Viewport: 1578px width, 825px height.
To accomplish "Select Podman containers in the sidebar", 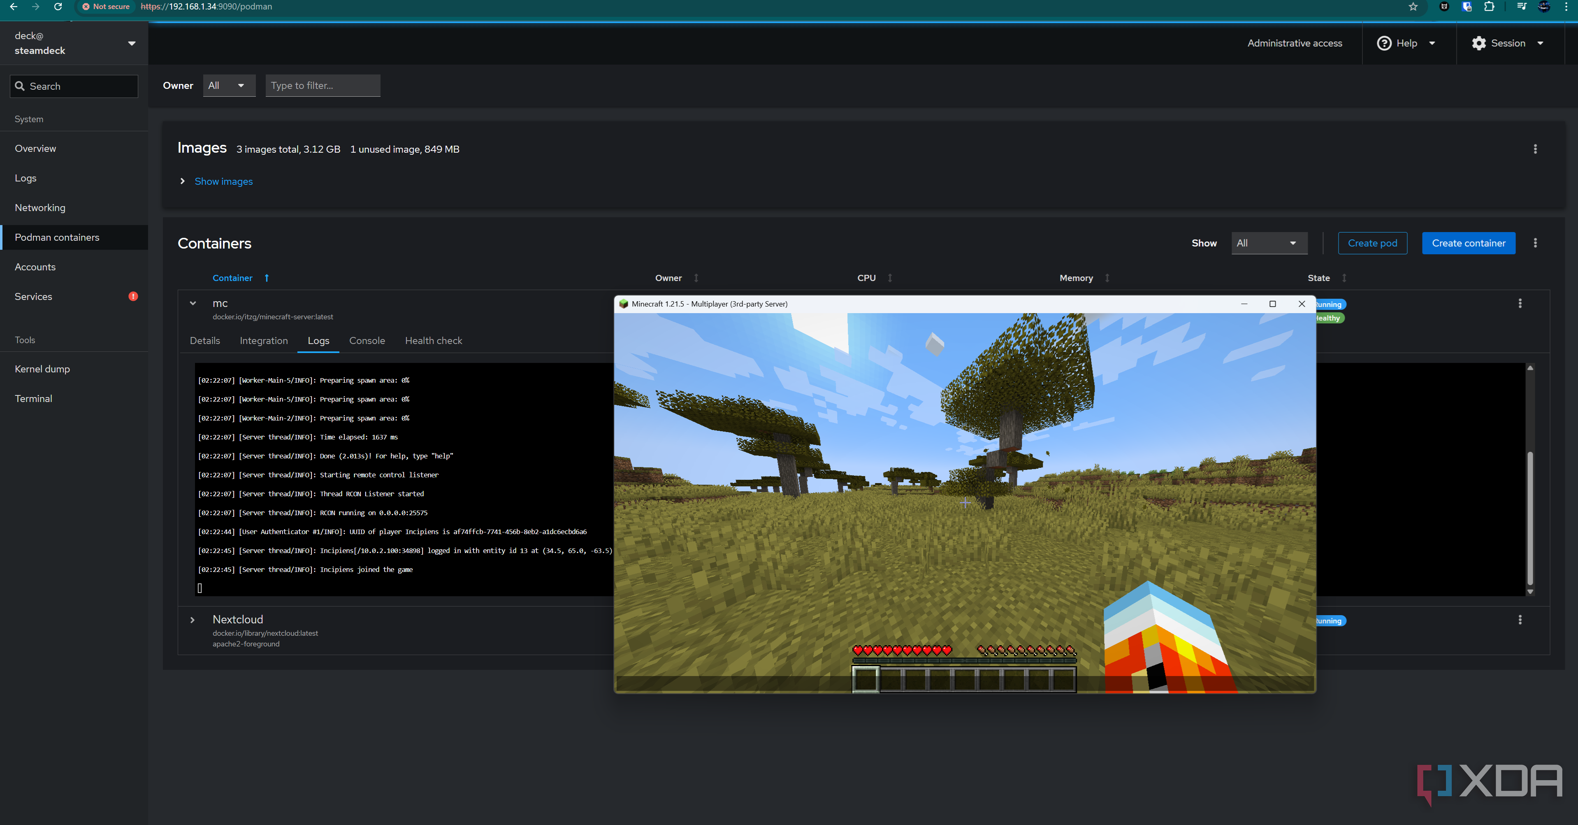I will click(x=74, y=237).
